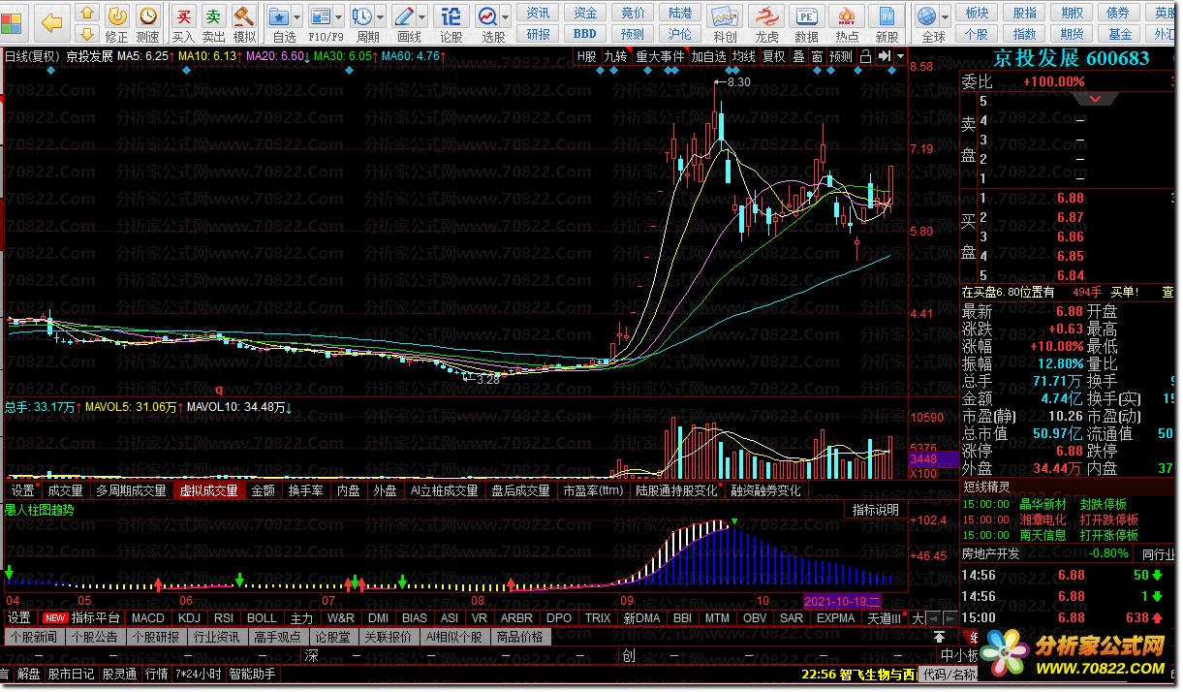This screenshot has height=692, width=1183.
Task: Click the 晶华新材 alert entry
Action: 1043,504
